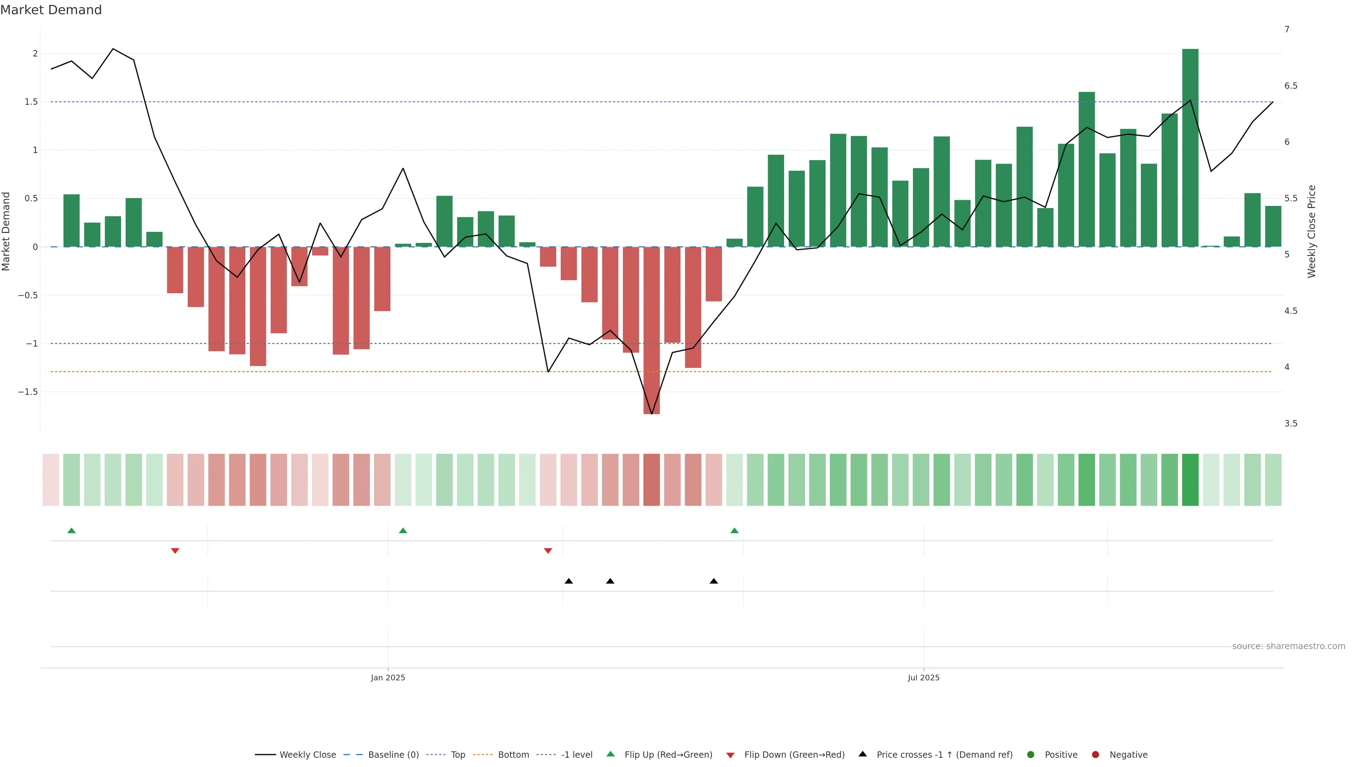
Task: Select the leftmost red flip-down marker on the chart
Action: point(175,551)
